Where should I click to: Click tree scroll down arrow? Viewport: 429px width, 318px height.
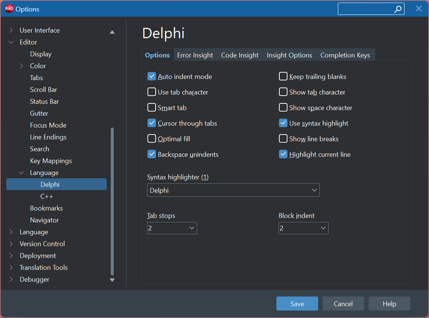(112, 280)
